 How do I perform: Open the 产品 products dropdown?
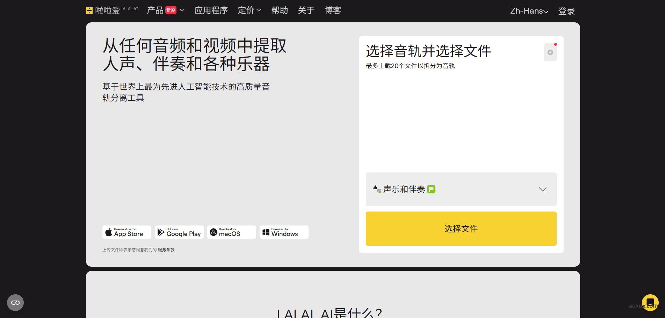[155, 10]
